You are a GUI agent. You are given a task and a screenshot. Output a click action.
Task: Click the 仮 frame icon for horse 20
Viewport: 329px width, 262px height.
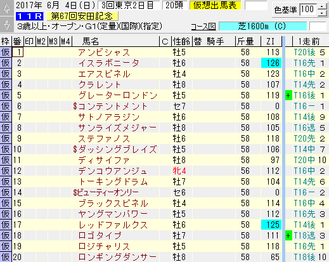click(x=6, y=257)
